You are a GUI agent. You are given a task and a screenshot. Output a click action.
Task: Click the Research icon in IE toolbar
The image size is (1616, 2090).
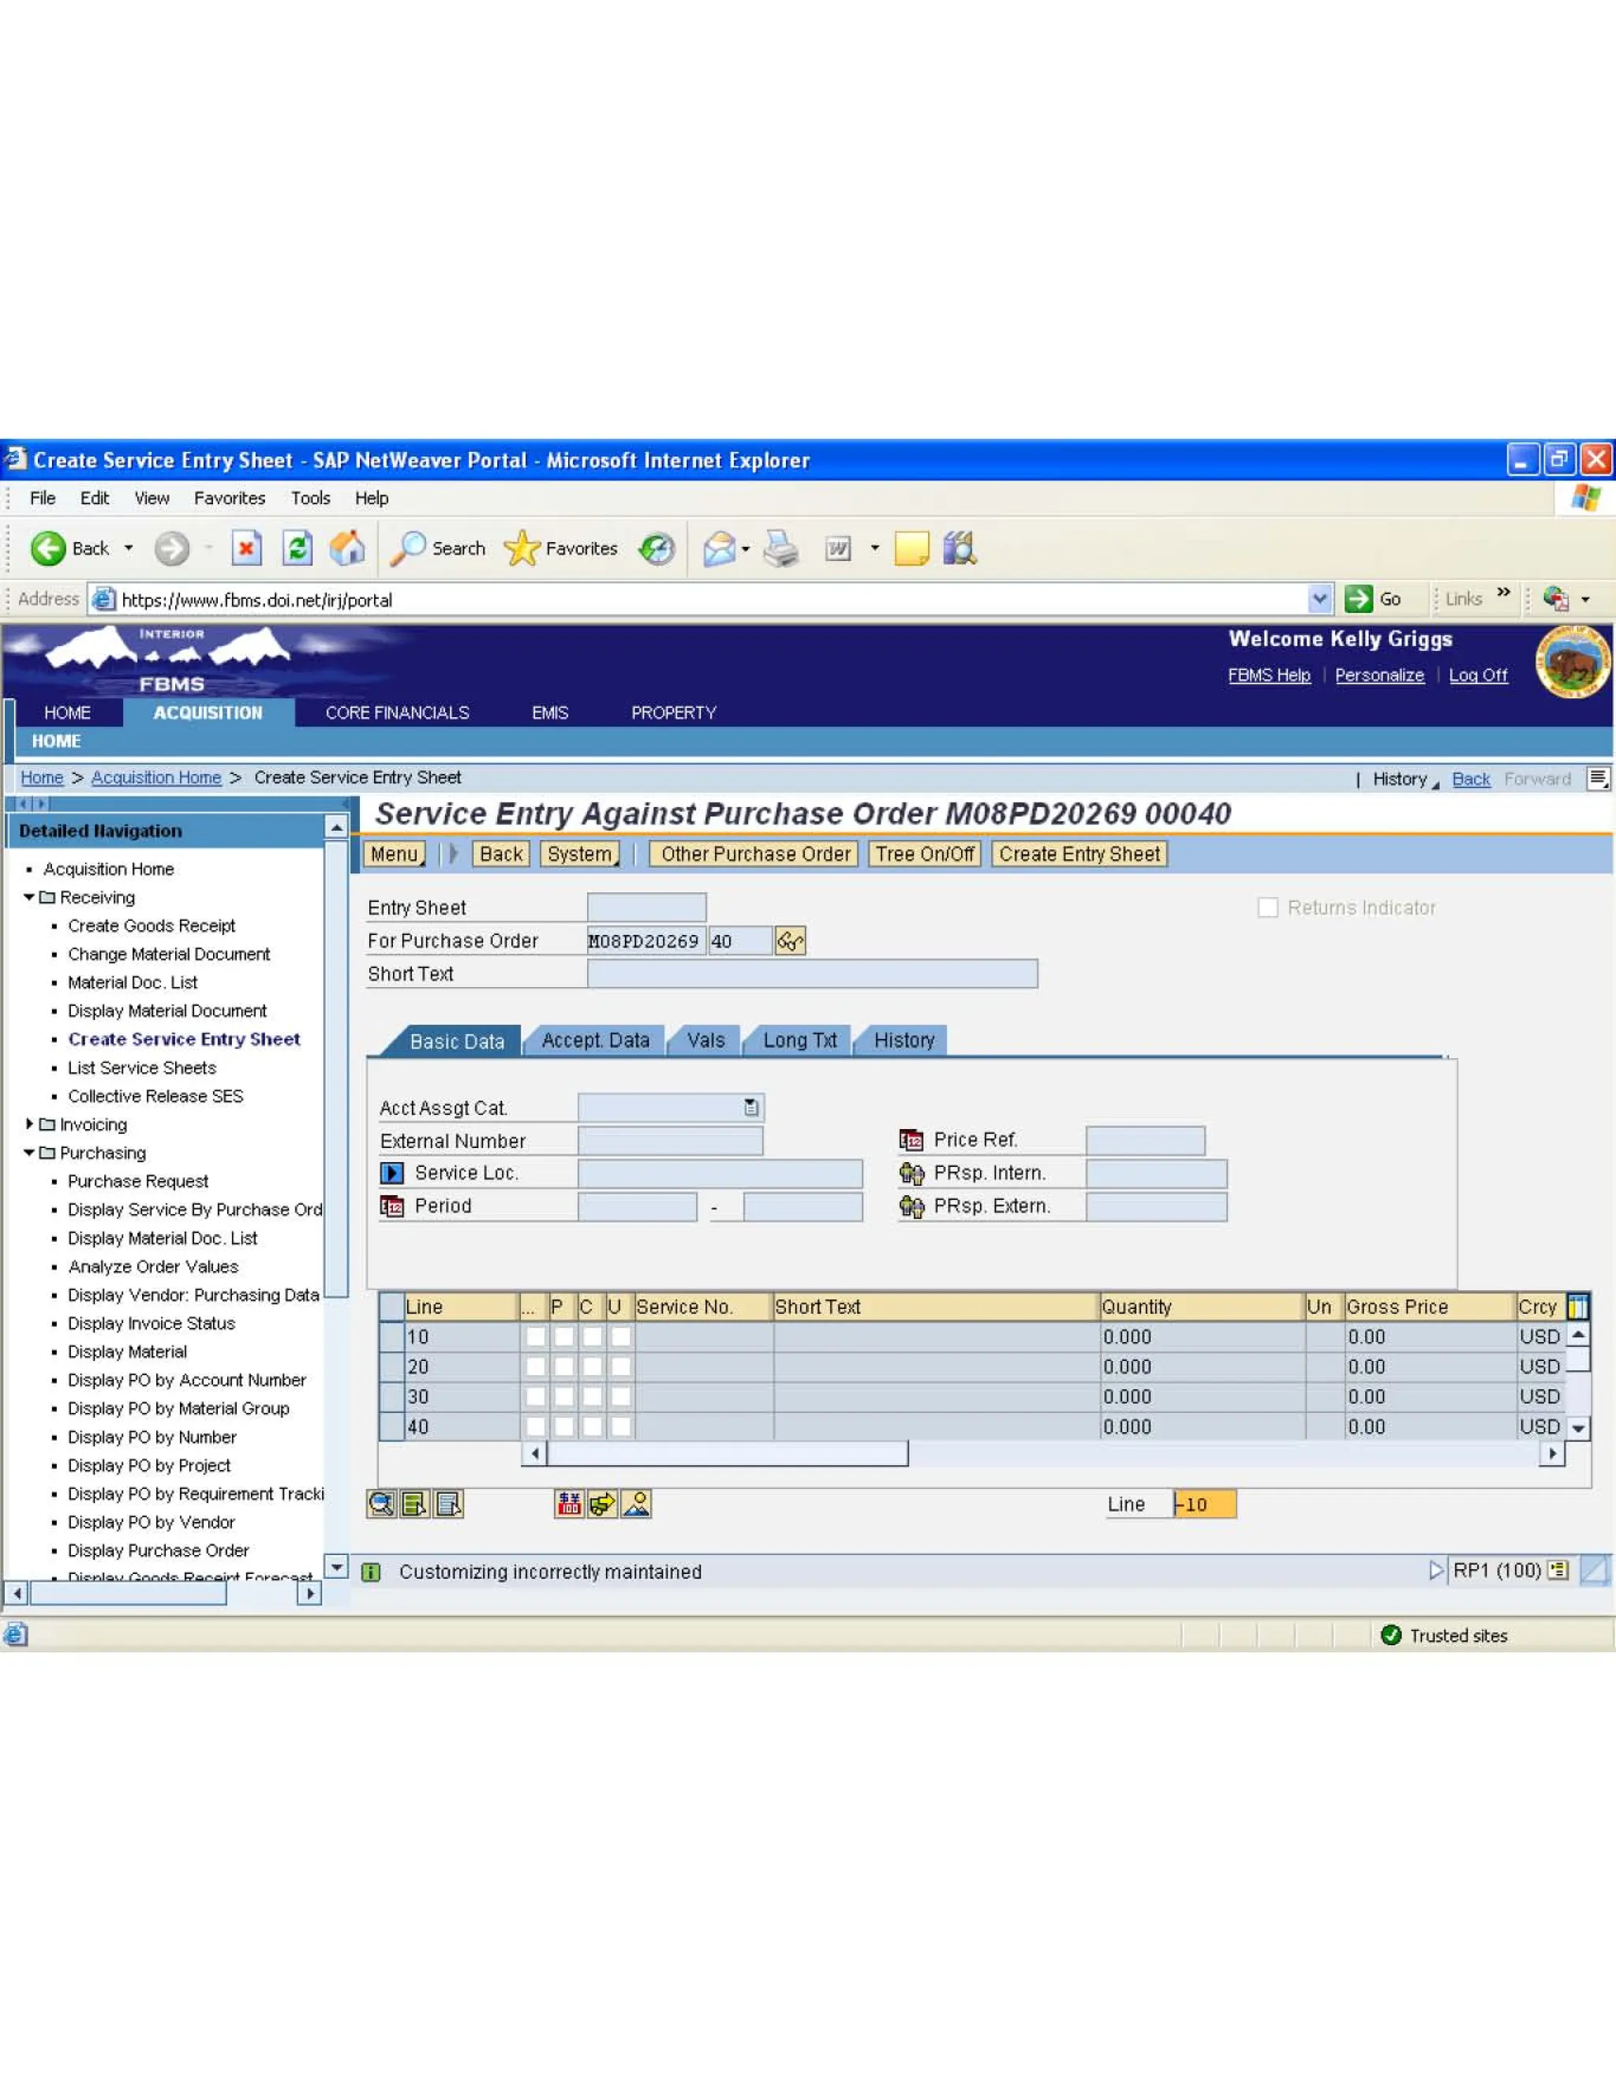click(959, 549)
